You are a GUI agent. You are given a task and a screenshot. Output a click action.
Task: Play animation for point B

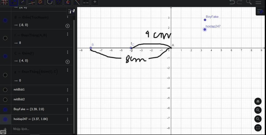[x=68, y=26]
